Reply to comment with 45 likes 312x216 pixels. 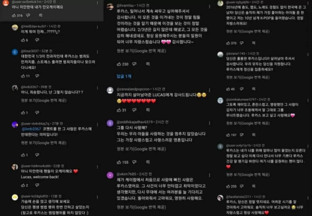254,89
